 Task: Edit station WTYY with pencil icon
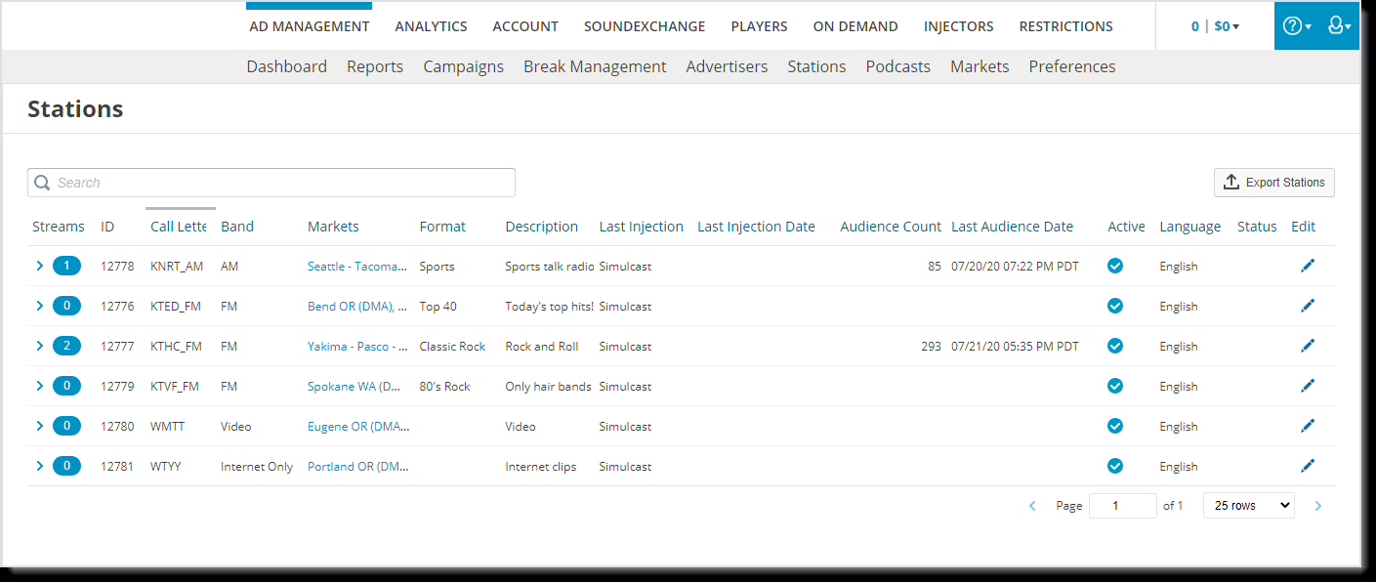click(x=1308, y=466)
